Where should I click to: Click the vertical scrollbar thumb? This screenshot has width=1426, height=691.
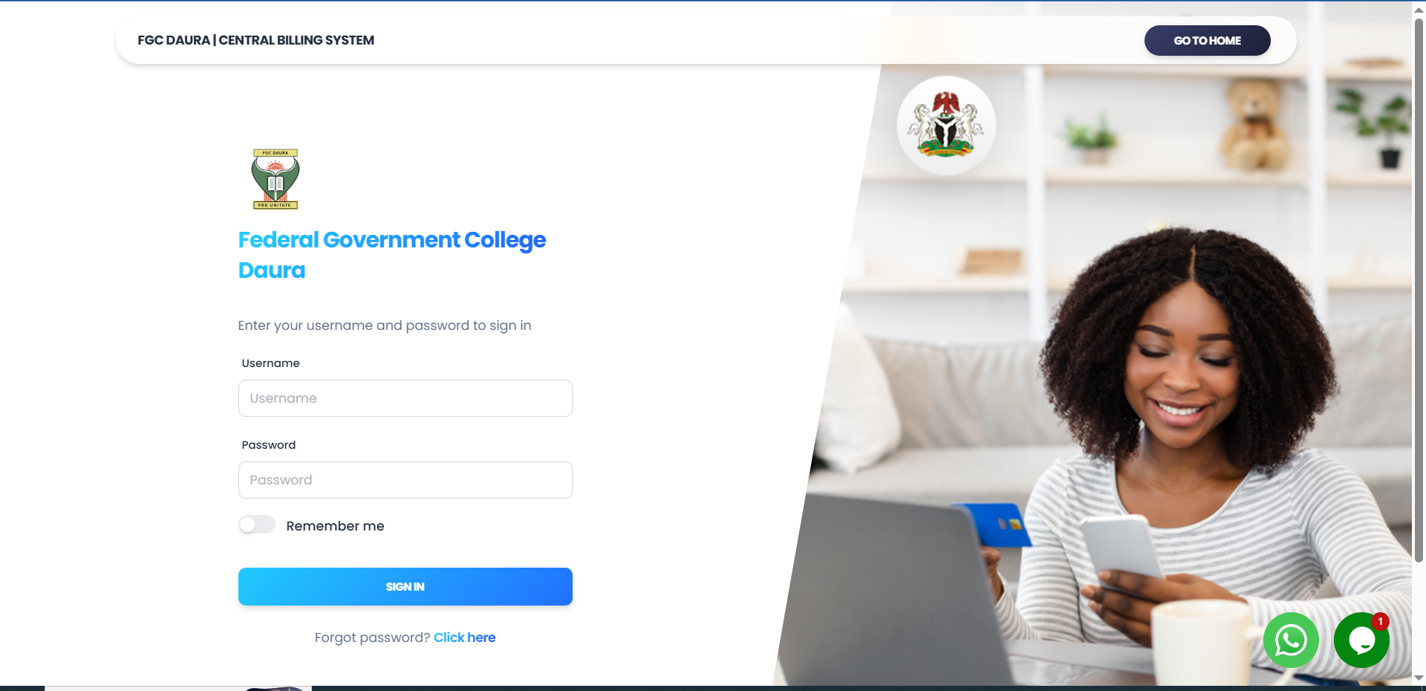click(x=1419, y=290)
